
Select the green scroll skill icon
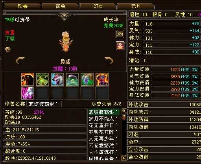click(x=42, y=79)
